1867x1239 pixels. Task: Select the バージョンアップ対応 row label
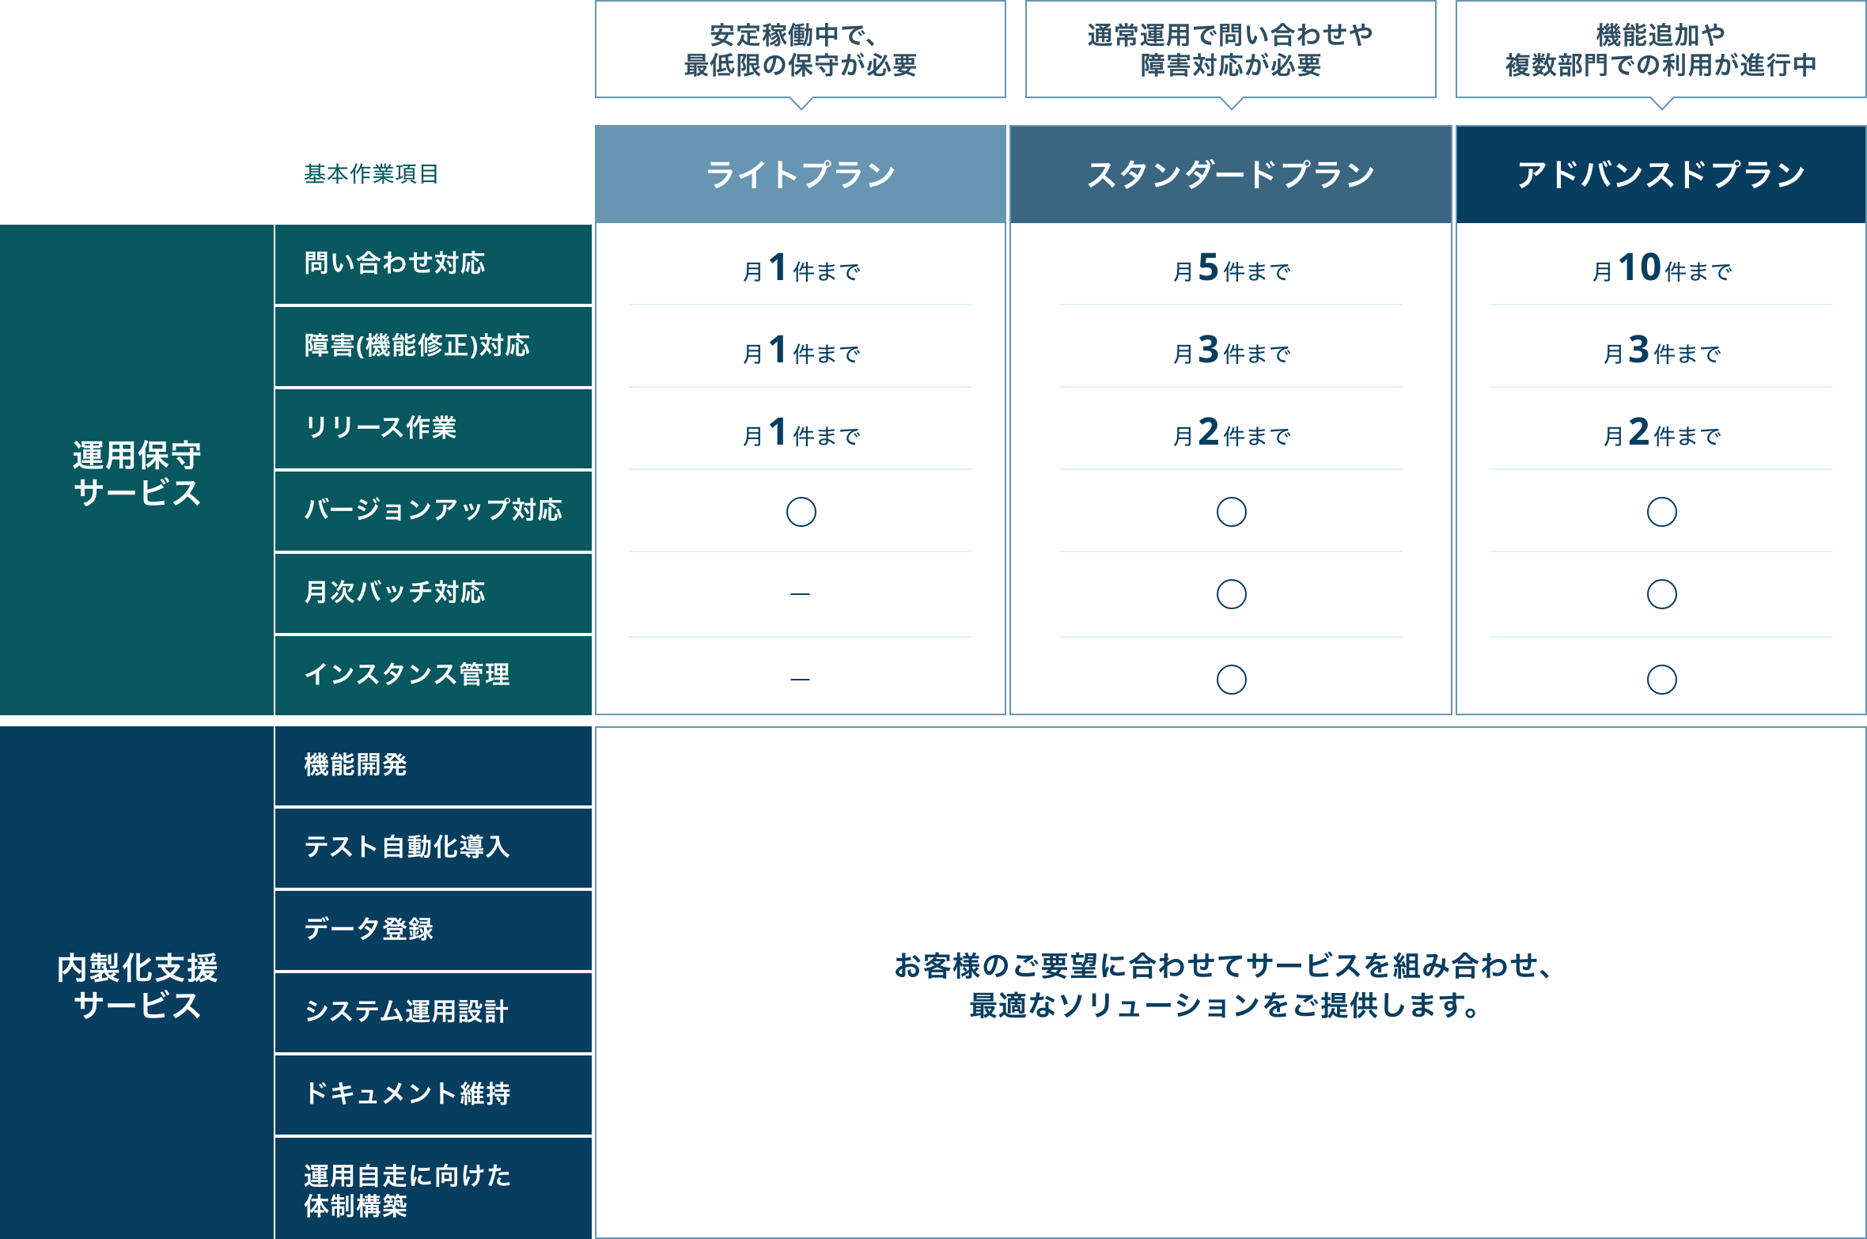point(434,511)
